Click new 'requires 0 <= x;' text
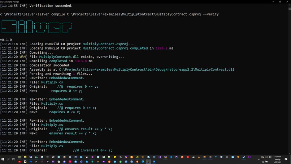Viewport: 291px width, 164px height. coord(65,112)
